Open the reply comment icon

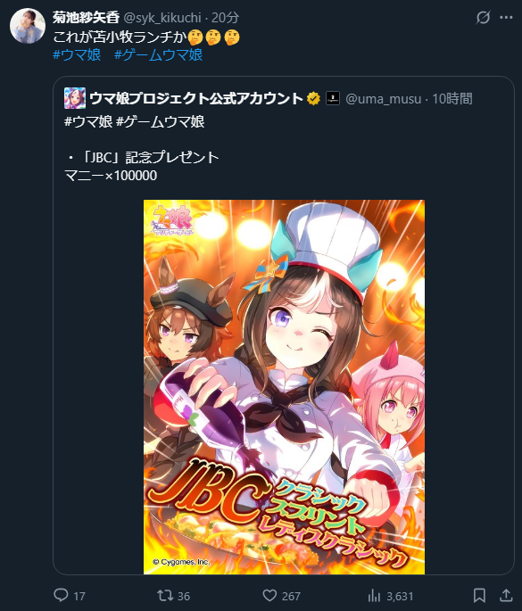[x=61, y=596]
